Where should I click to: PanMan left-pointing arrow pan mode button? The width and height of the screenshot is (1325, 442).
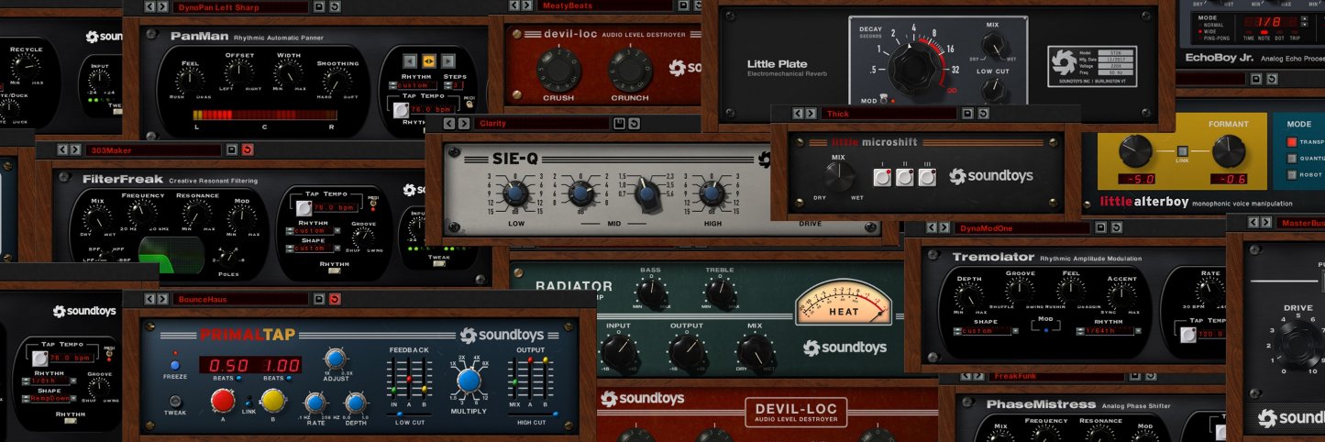(411, 60)
